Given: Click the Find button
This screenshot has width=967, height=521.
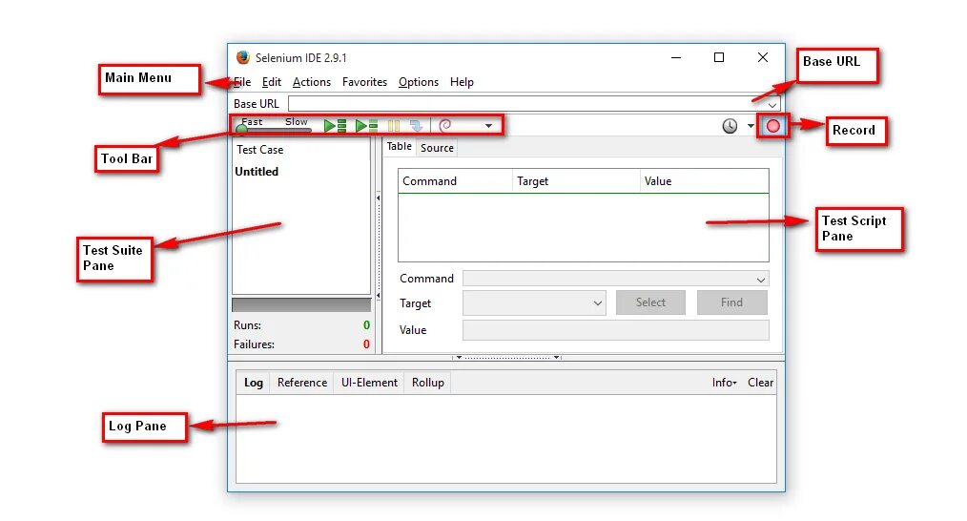Looking at the screenshot, I should pyautogui.click(x=732, y=302).
